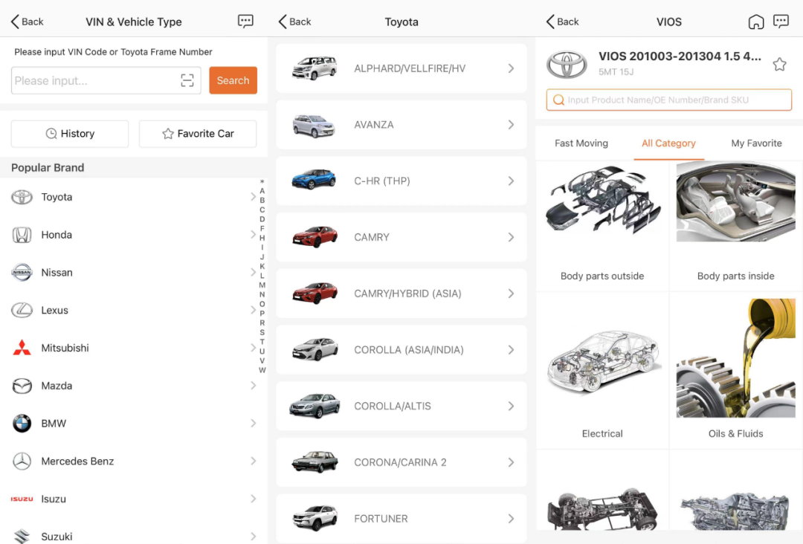The image size is (803, 544).
Task: Click the Toyota brand logo
Action: point(22,197)
